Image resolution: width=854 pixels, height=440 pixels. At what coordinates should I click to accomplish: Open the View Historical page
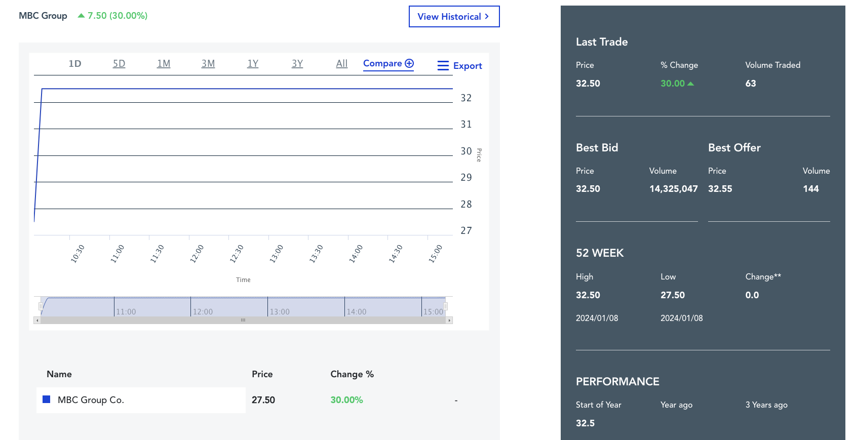tap(454, 17)
